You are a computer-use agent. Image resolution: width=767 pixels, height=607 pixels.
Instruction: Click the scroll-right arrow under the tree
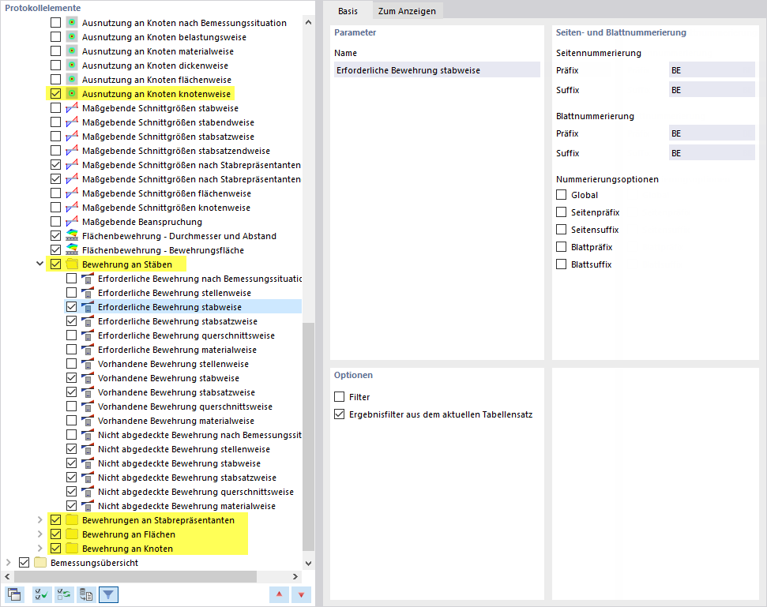pos(295,576)
